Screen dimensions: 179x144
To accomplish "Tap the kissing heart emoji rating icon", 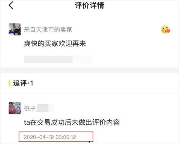I will pos(165,29).
